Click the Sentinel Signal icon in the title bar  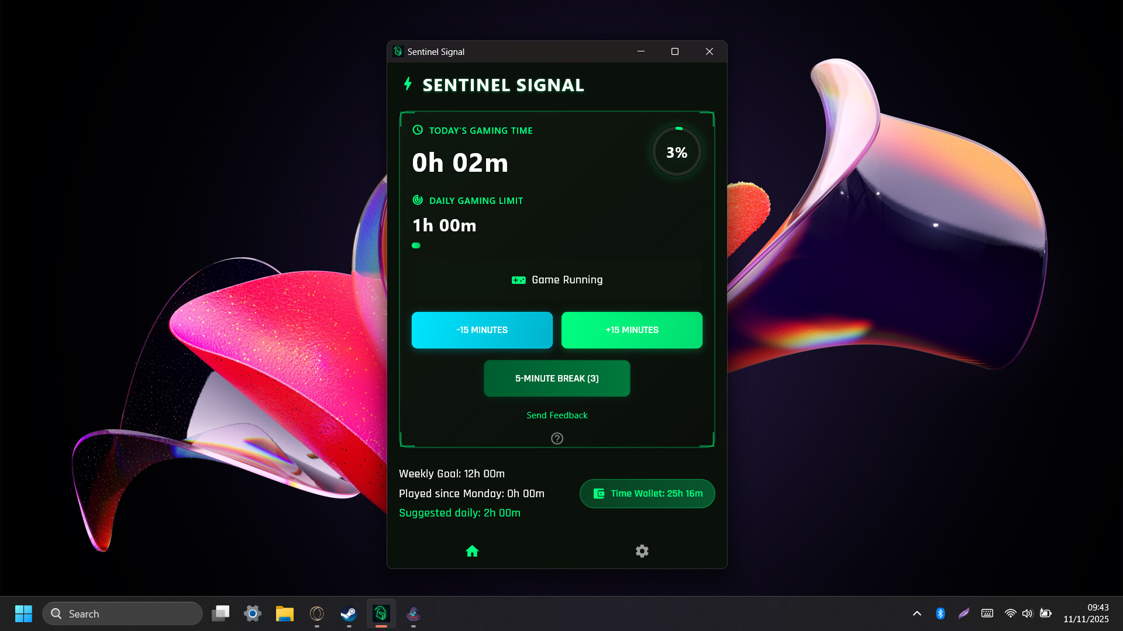click(x=398, y=51)
